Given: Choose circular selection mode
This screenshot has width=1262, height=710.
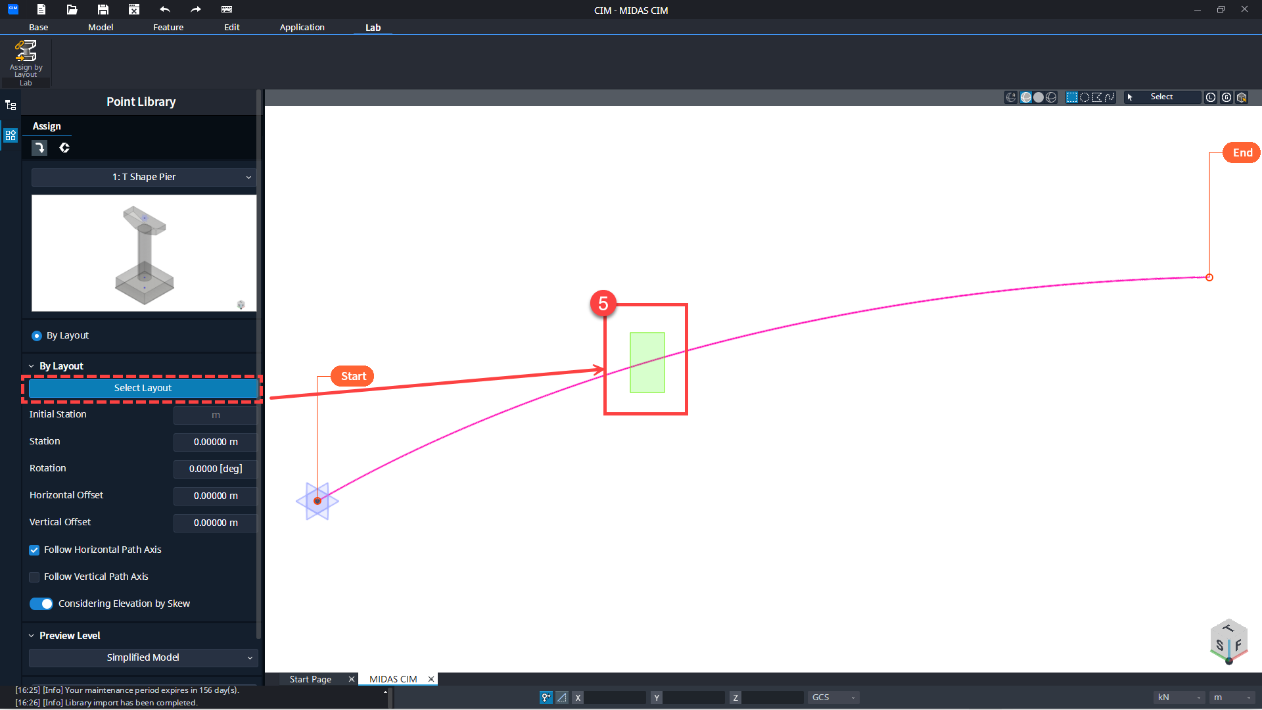Looking at the screenshot, I should [x=1085, y=97].
